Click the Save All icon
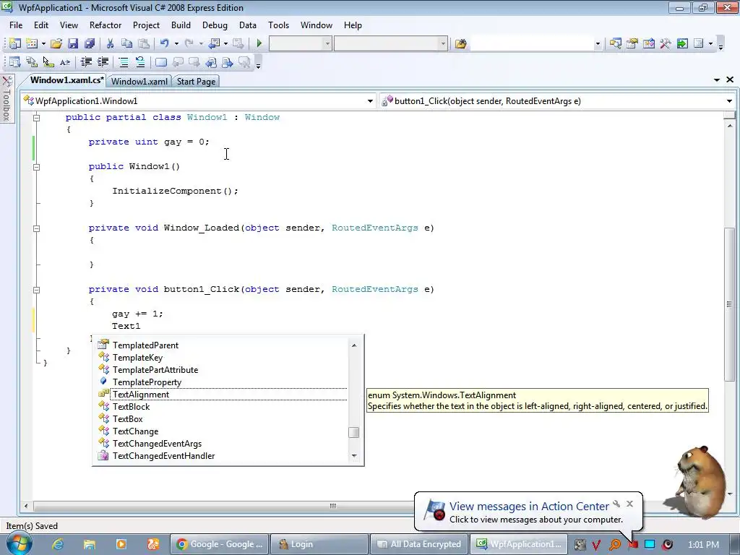740x555 pixels. click(89, 43)
